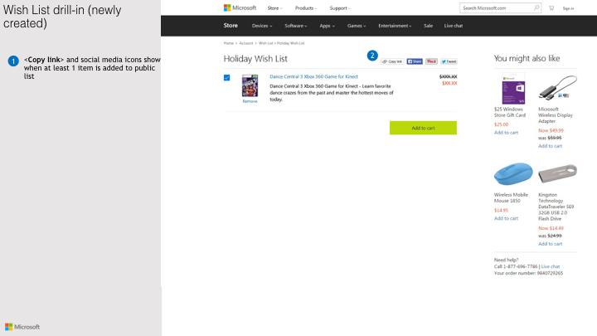
Task: Click the Now $14.49 price
Action: pos(551,228)
